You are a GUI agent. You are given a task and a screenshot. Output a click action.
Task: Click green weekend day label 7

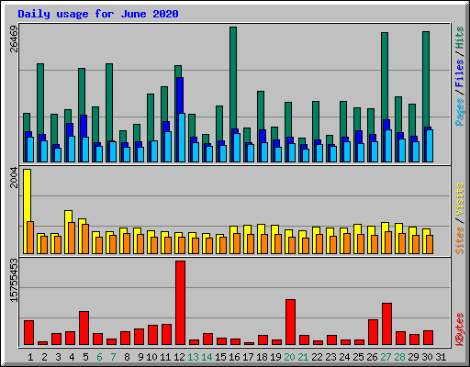(113, 357)
